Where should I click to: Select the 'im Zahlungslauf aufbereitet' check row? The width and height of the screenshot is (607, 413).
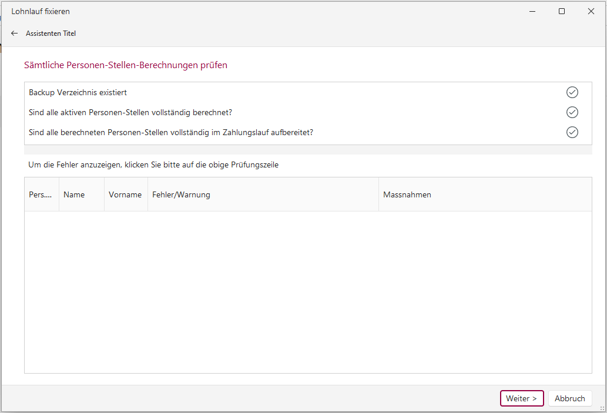(170, 132)
